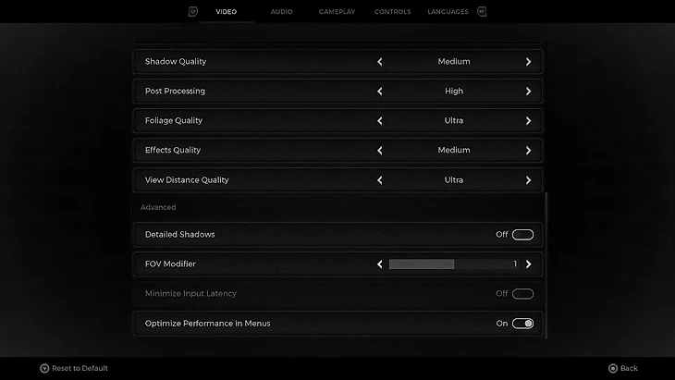Go Back from the settings menu

point(628,368)
